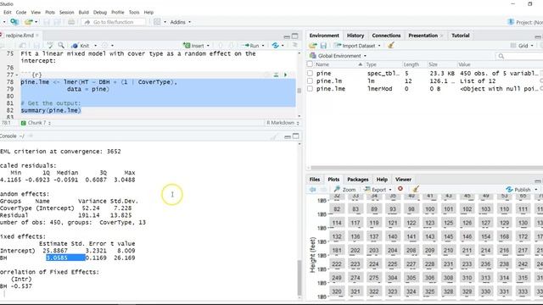The height and width of the screenshot is (305, 543).
Task: Click the open file folder icon in main toolbar
Action: [29, 22]
